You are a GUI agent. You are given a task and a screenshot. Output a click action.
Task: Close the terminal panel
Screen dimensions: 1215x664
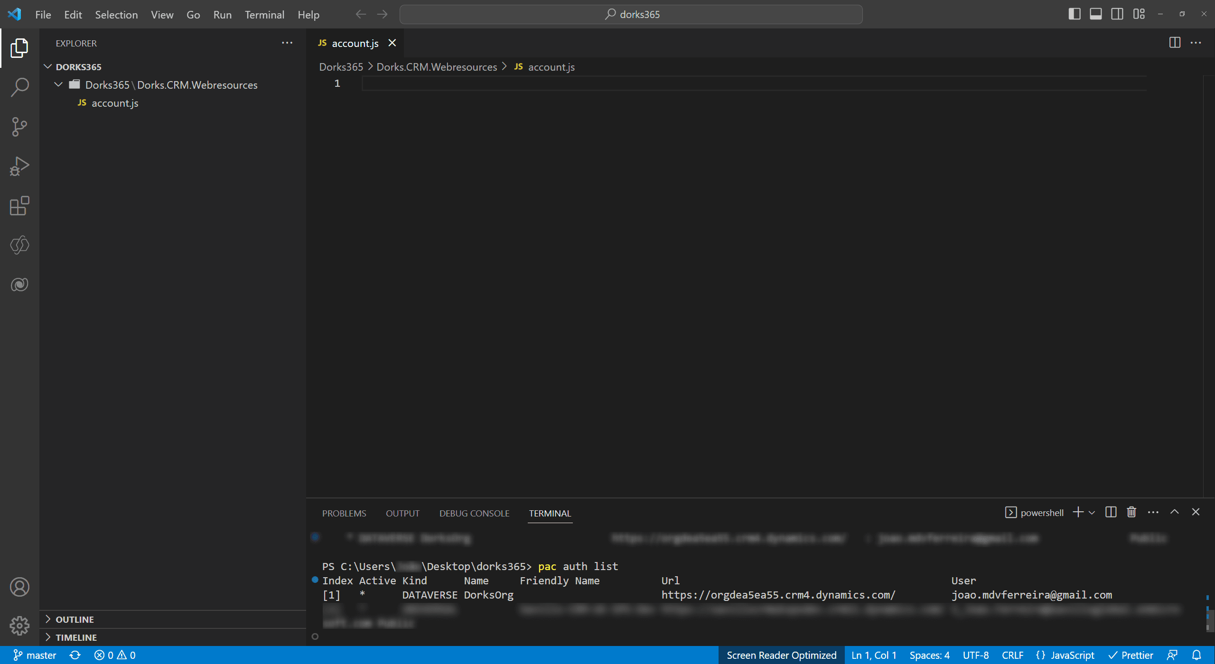tap(1196, 512)
